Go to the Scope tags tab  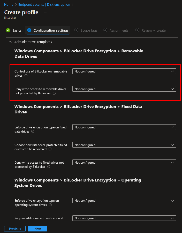(x=86, y=30)
